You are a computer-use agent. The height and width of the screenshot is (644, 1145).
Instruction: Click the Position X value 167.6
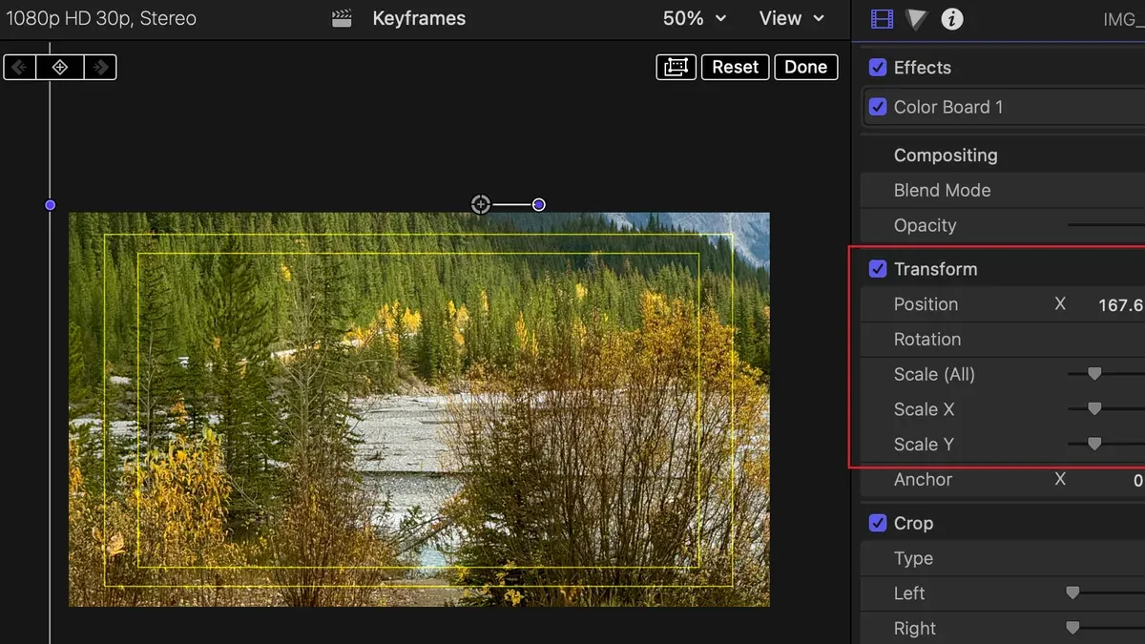point(1119,304)
